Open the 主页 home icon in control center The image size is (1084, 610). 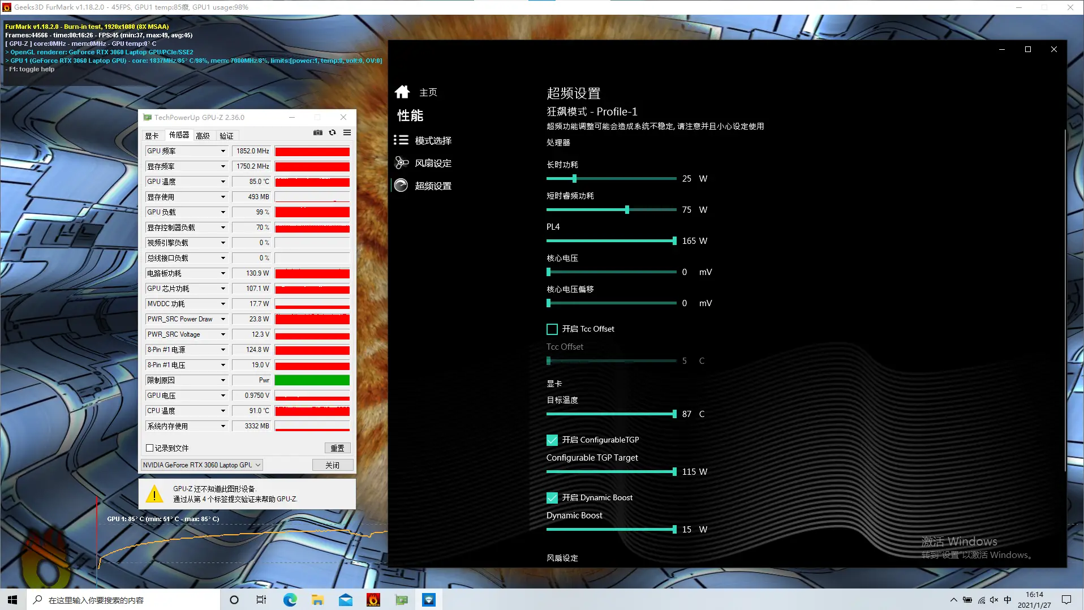402,92
